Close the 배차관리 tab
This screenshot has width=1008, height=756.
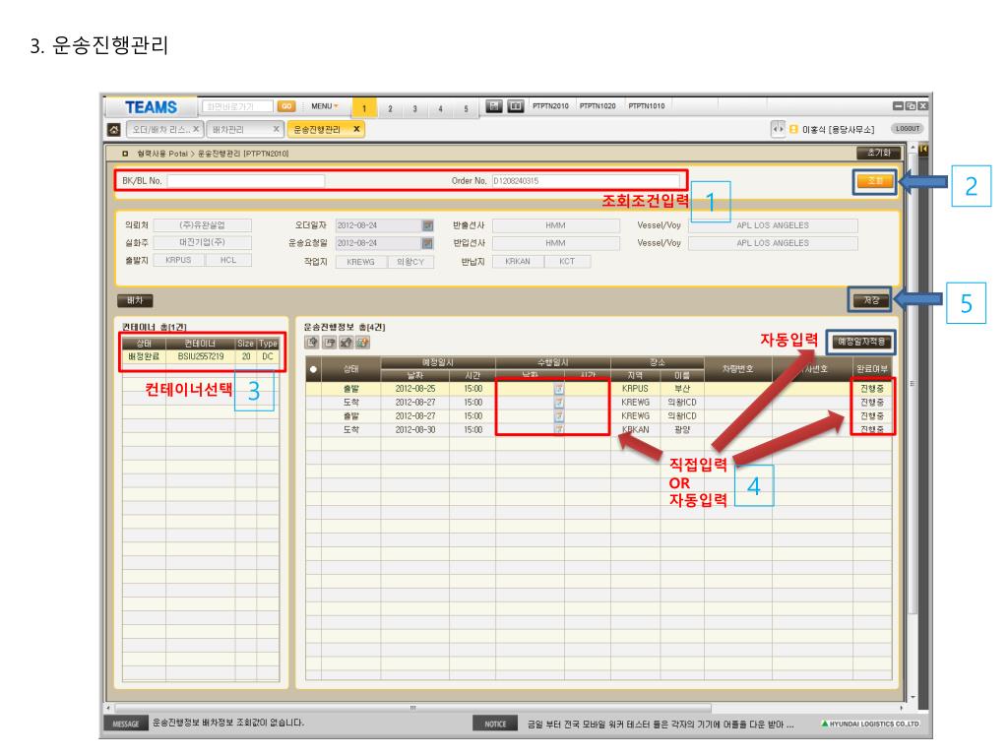point(276,129)
